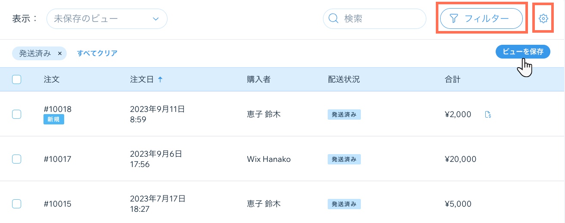Image resolution: width=565 pixels, height=223 pixels.
Task: Toggle the select-all orders checkbox
Action: [17, 79]
